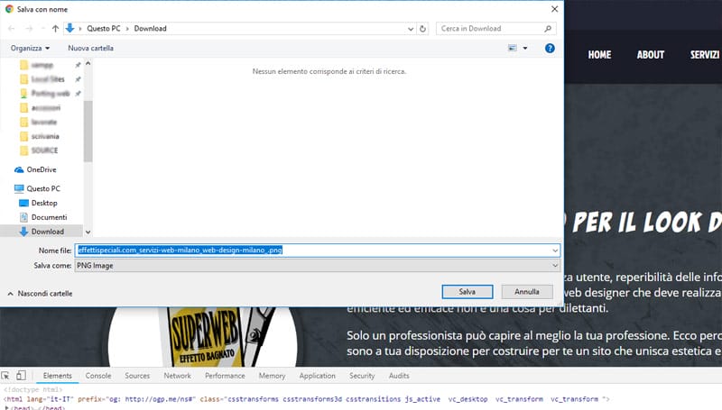Open the view options dropdown arrow
This screenshot has height=410, width=722.
(525, 48)
